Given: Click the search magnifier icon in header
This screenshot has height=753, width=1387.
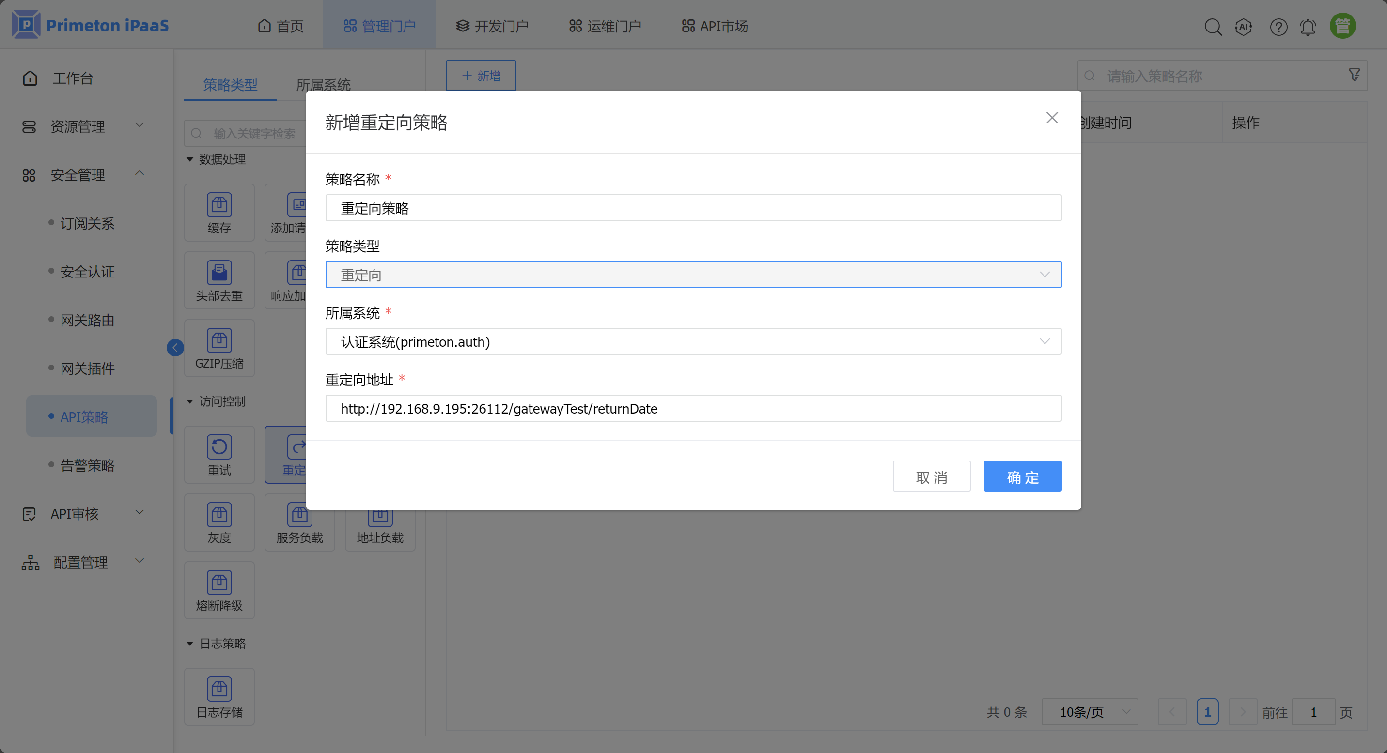Looking at the screenshot, I should (1213, 26).
